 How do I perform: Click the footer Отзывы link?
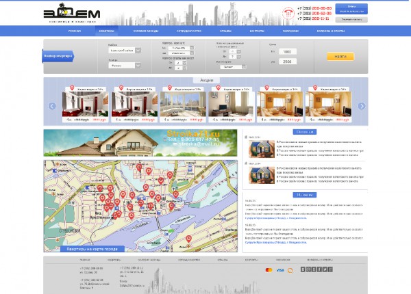(x=222, y=260)
